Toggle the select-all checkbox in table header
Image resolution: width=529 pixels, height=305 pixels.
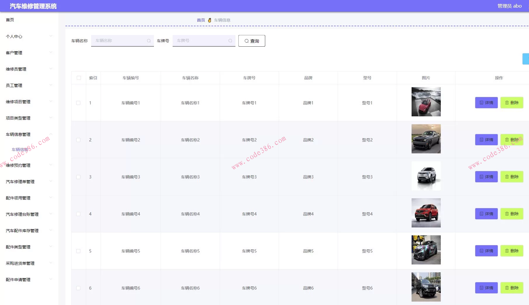(79, 78)
